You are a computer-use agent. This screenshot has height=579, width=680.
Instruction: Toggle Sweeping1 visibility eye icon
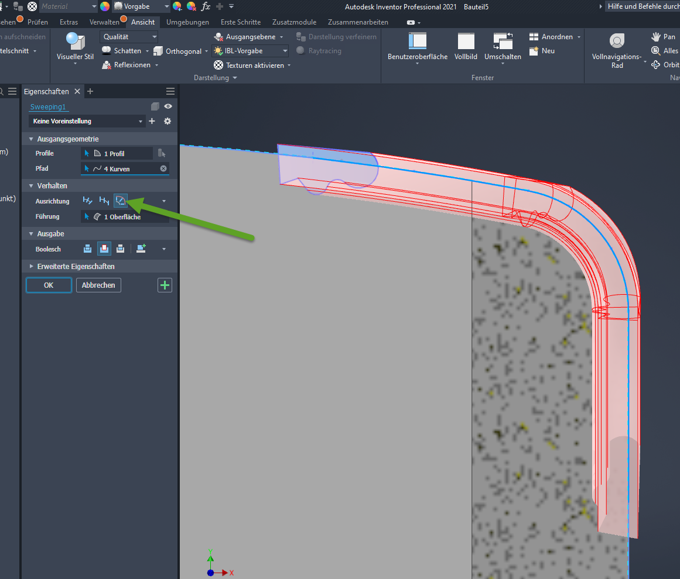pyautogui.click(x=168, y=106)
